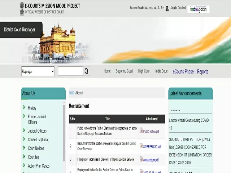Image resolution: width=231 pixels, height=173 pixels.
Task: Open Link for Virtual Courts during COVID-19
Action: 189,124
